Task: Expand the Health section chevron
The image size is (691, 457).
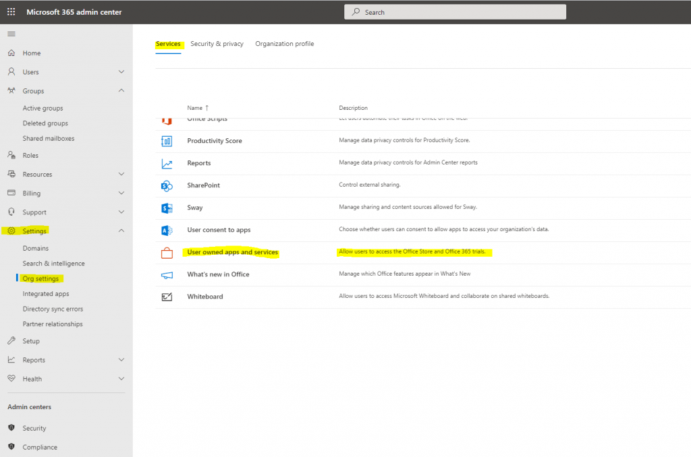Action: coord(121,378)
